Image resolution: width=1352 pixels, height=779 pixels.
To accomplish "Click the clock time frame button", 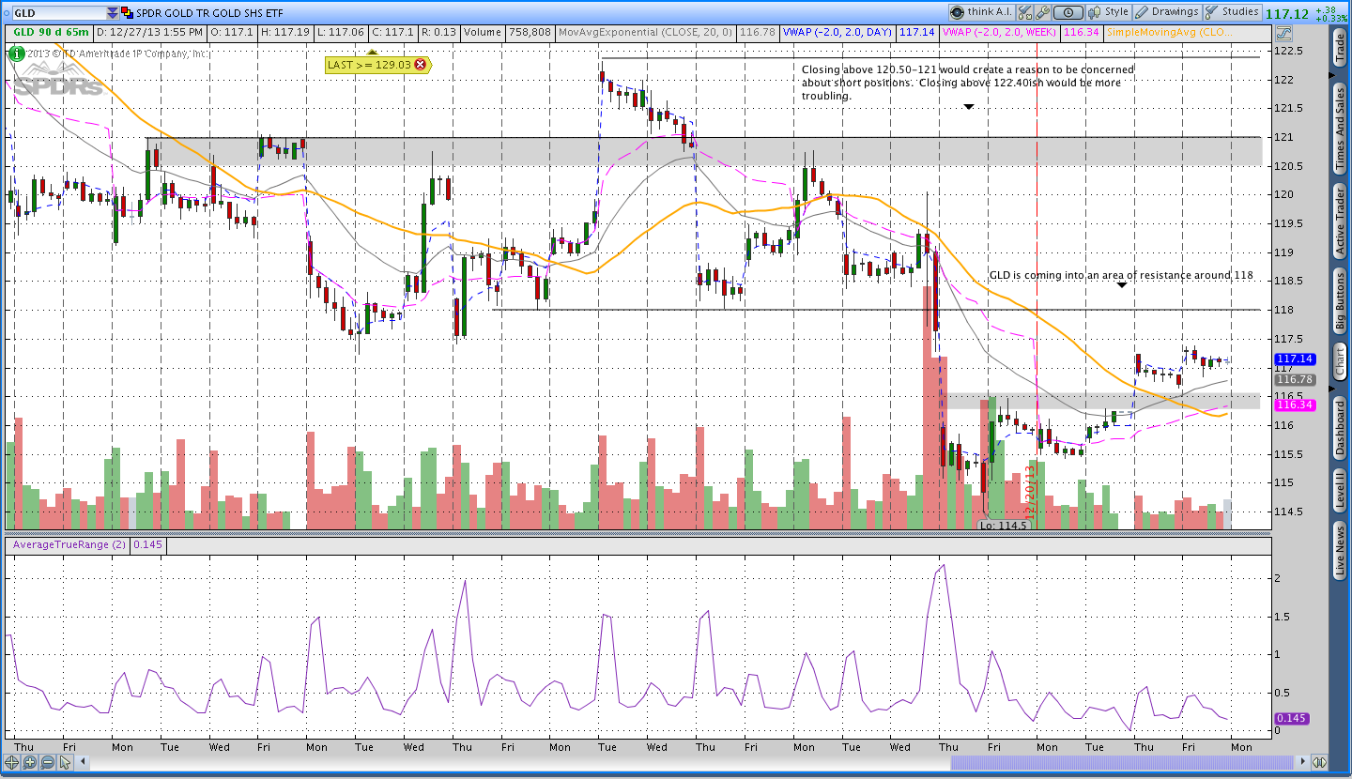I will pos(1068,12).
